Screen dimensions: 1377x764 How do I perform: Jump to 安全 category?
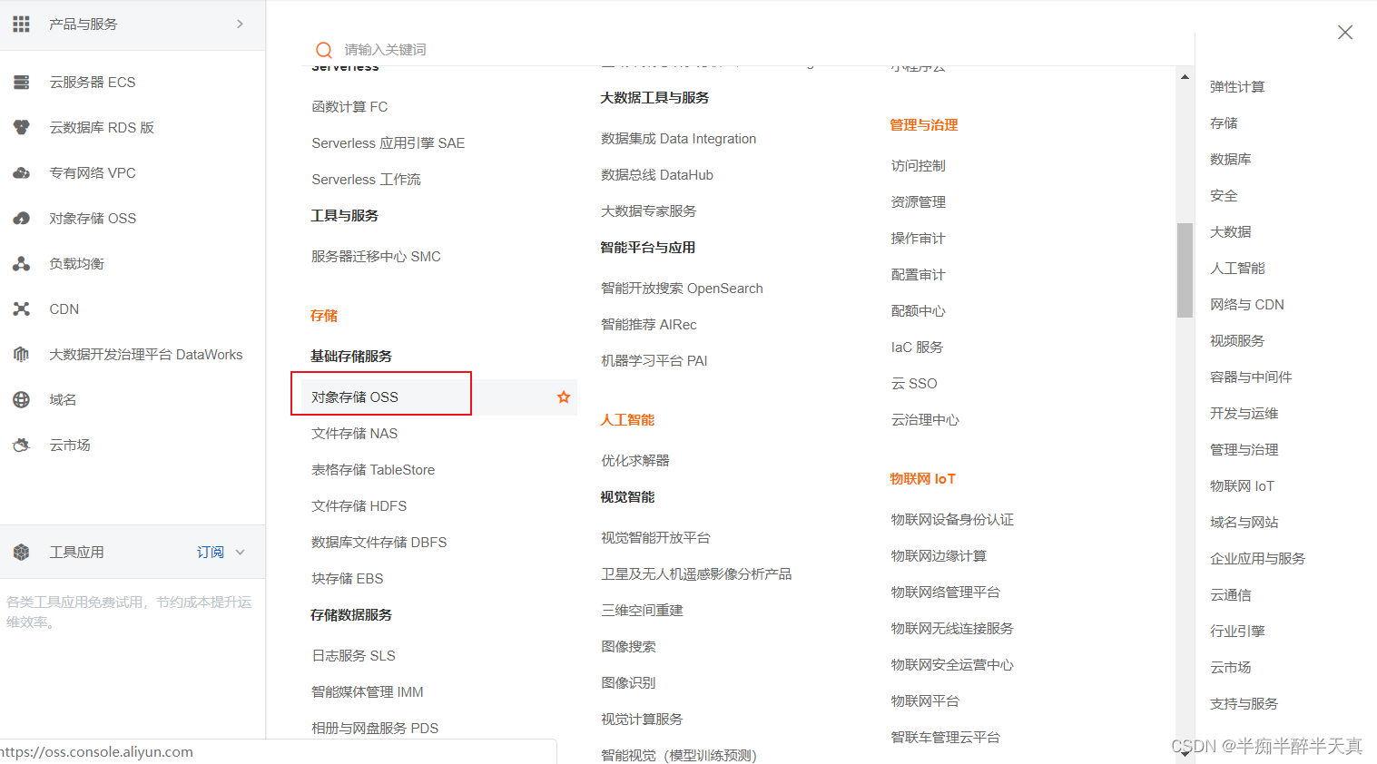(x=1224, y=195)
